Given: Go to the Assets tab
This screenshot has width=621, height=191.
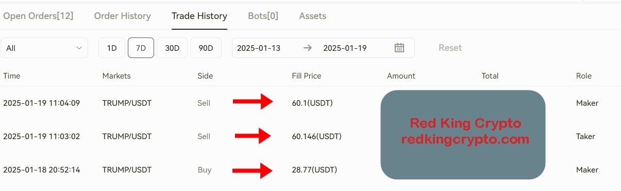Looking at the screenshot, I should coord(313,16).
